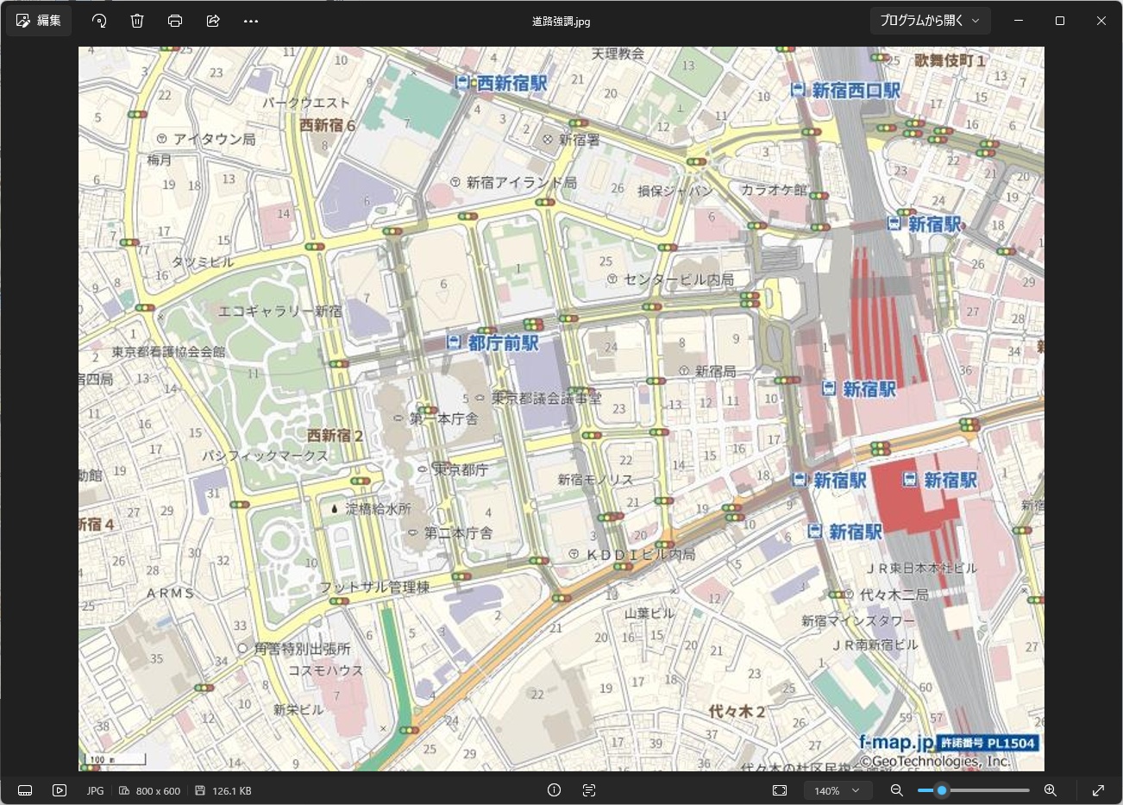Click the 第二本庁舎 label on map
Viewport: 1123px width, 805px height.
458,533
